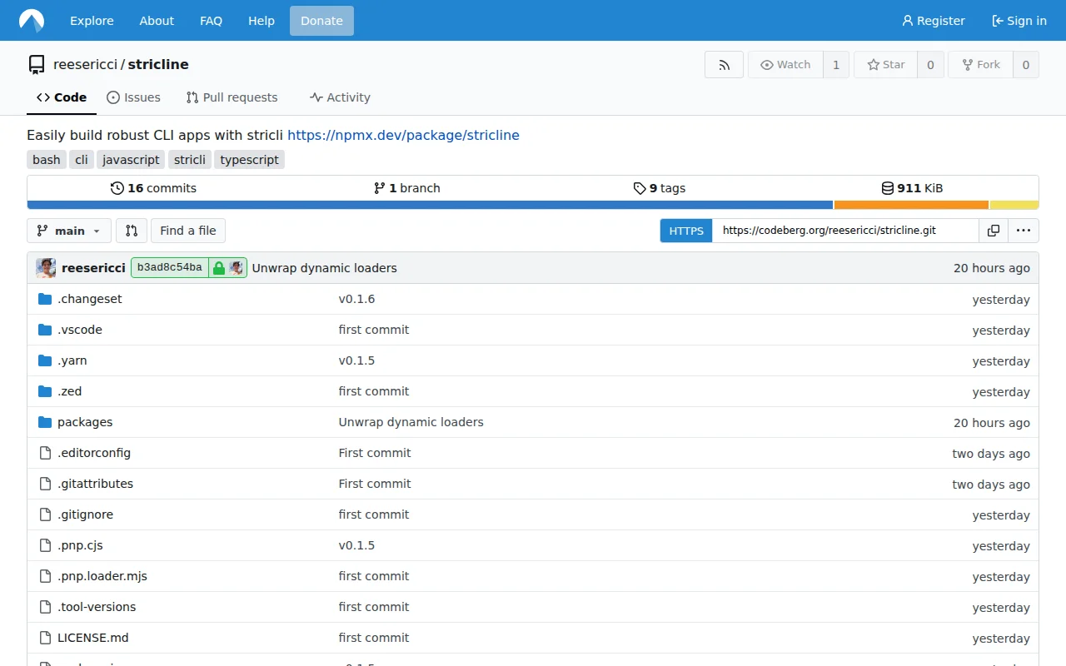Screen dimensions: 1066x666
Task: Click the Find a file button
Action: pos(188,231)
